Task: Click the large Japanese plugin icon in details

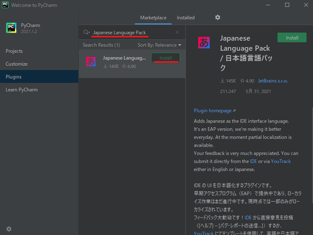Action: (204, 43)
